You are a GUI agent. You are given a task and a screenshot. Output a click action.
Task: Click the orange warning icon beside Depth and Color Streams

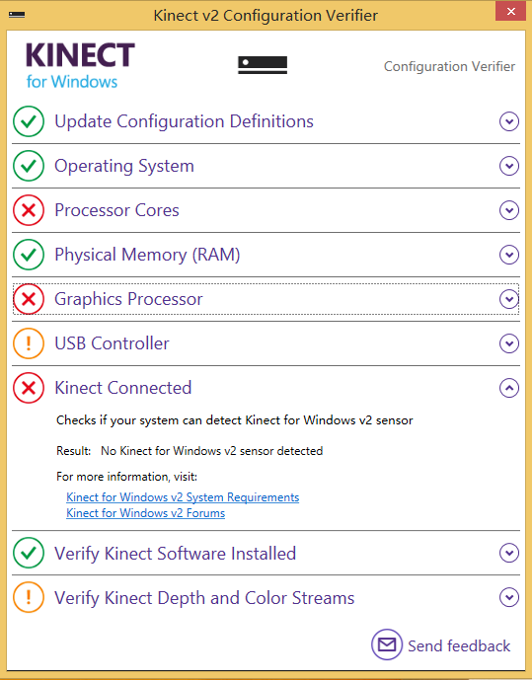[29, 597]
